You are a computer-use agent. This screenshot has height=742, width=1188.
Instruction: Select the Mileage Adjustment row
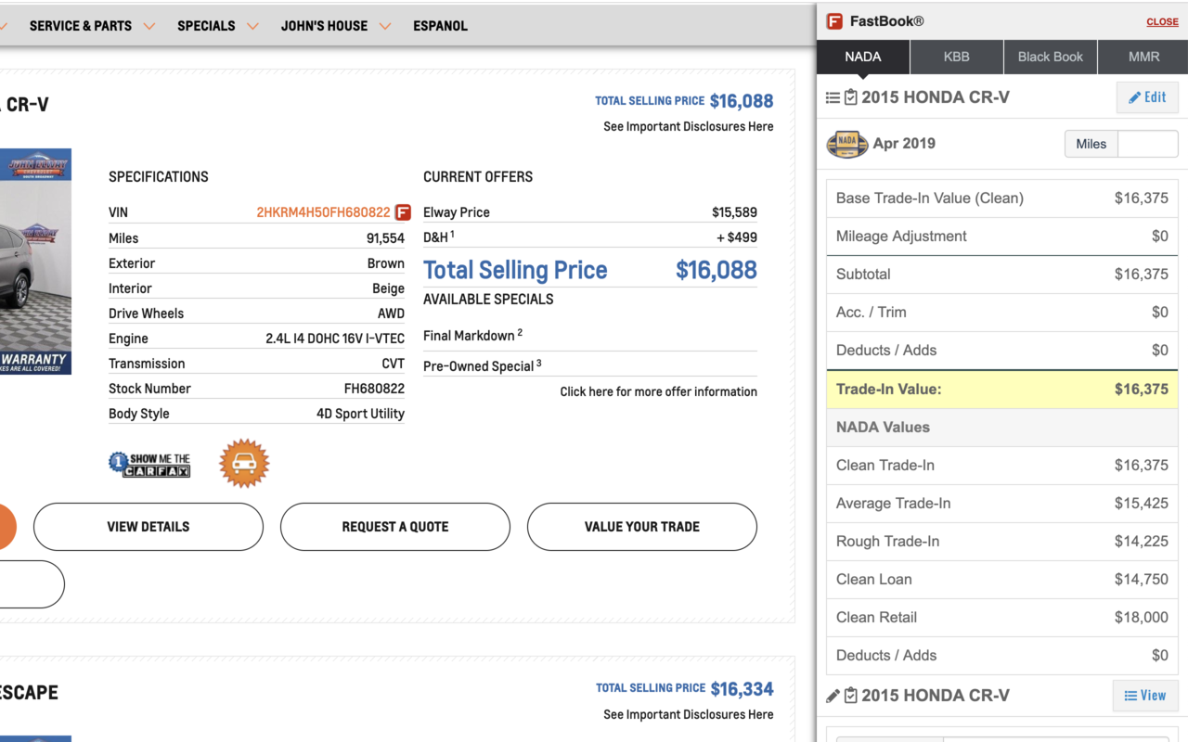(x=1002, y=237)
